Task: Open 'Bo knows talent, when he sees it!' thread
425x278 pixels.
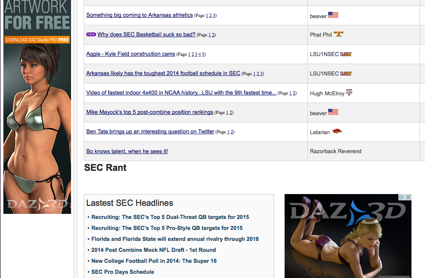Action: 127,151
